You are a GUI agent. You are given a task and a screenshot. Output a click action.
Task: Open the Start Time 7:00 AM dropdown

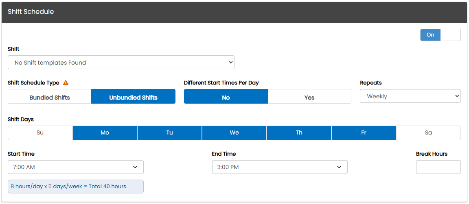click(76, 167)
